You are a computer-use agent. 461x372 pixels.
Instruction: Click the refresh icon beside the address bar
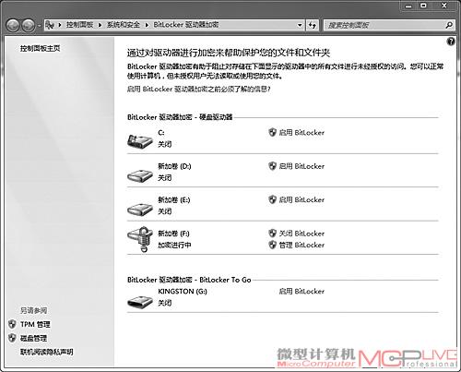point(313,25)
